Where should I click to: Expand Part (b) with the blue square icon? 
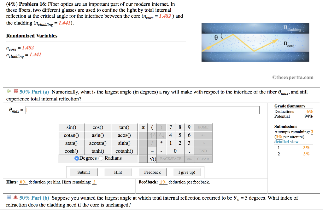pos(9,198)
